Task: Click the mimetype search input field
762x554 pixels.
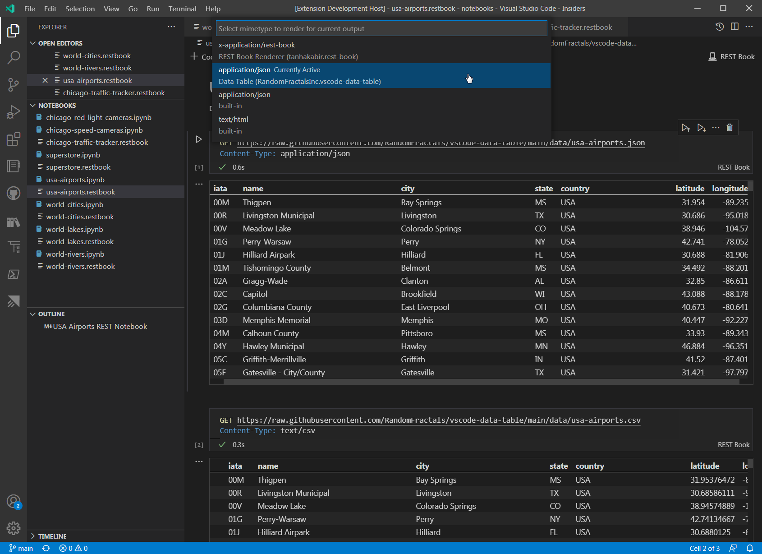Action: (x=381, y=28)
